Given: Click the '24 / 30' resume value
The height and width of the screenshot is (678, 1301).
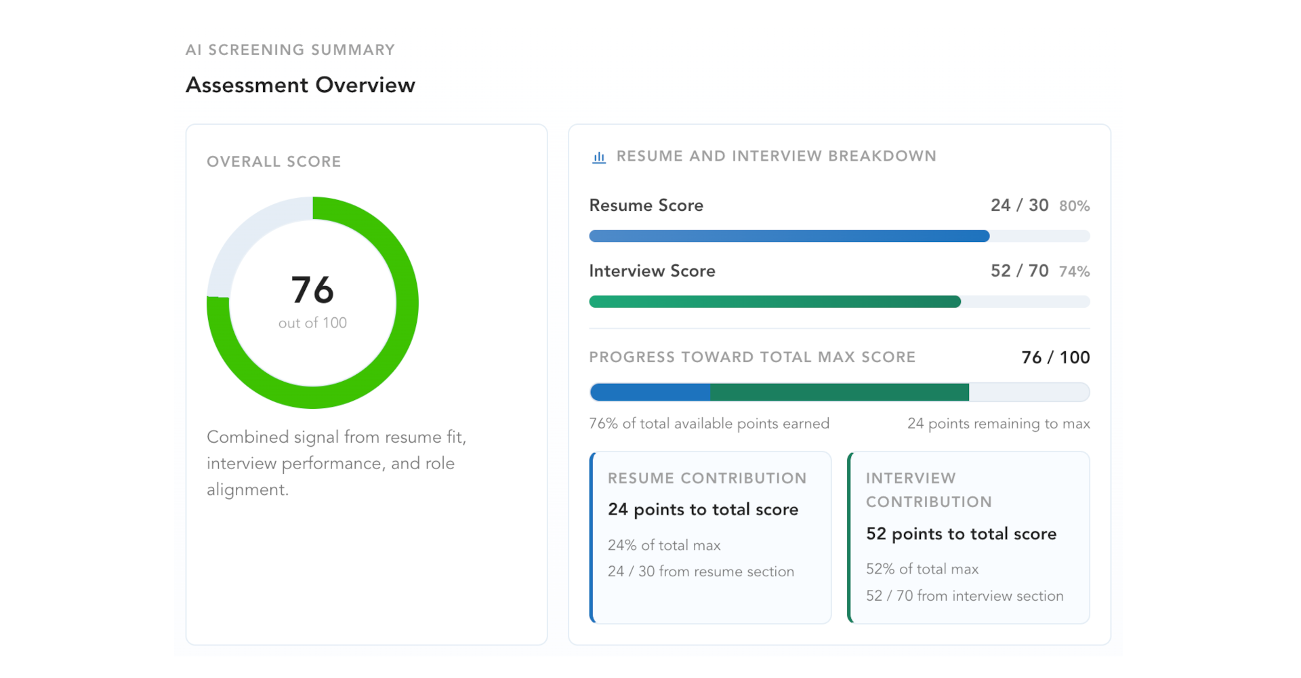Looking at the screenshot, I should click(x=1020, y=205).
